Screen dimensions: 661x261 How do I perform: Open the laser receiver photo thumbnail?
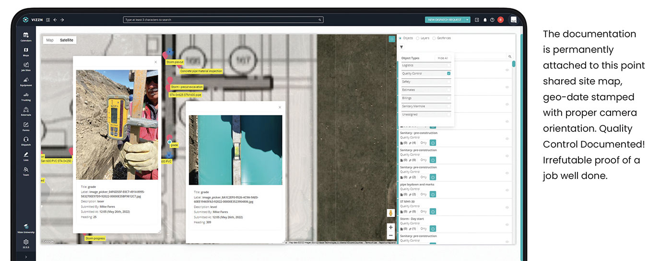117,125
